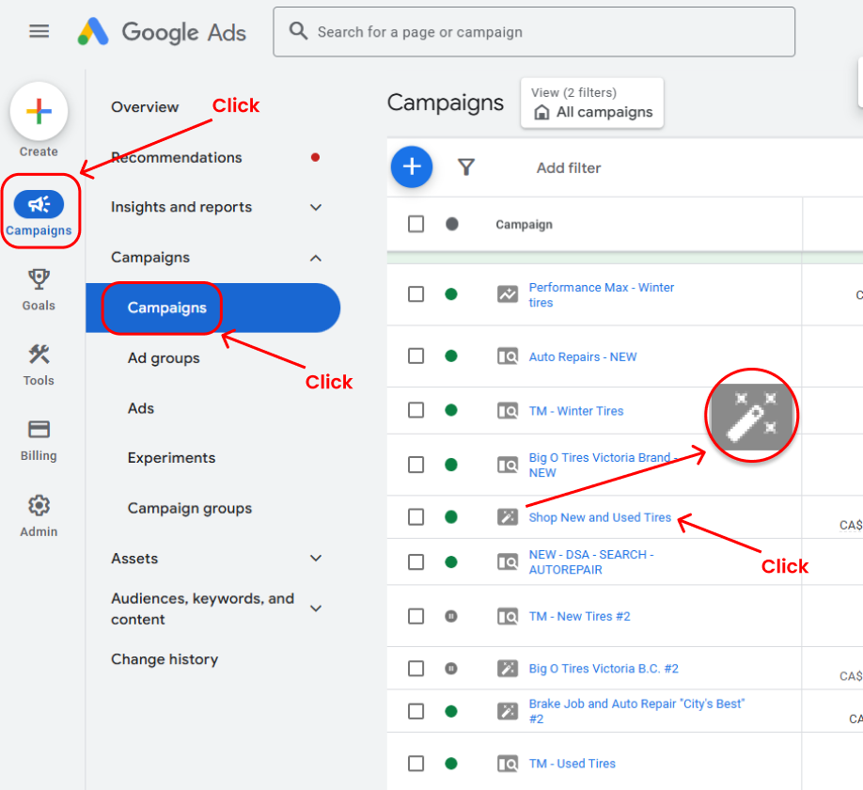Go to the Experiments page
Image resolution: width=863 pixels, height=790 pixels.
coord(171,458)
